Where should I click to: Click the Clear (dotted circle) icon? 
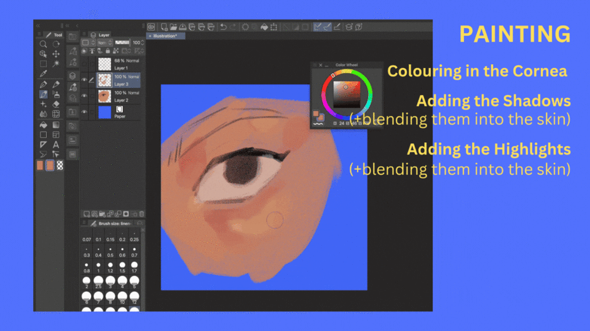[x=245, y=26]
